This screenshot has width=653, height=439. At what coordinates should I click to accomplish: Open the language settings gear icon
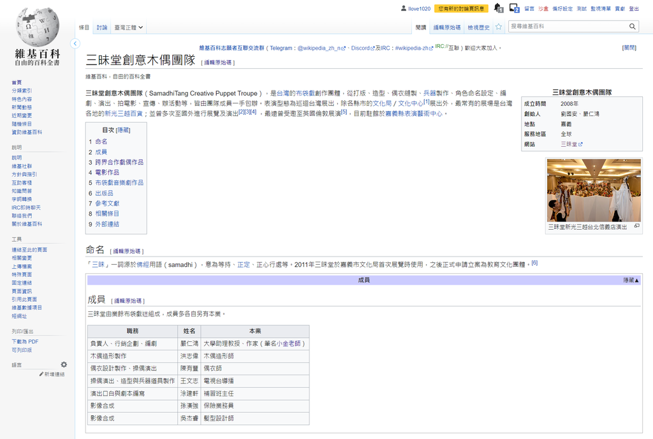(64, 365)
